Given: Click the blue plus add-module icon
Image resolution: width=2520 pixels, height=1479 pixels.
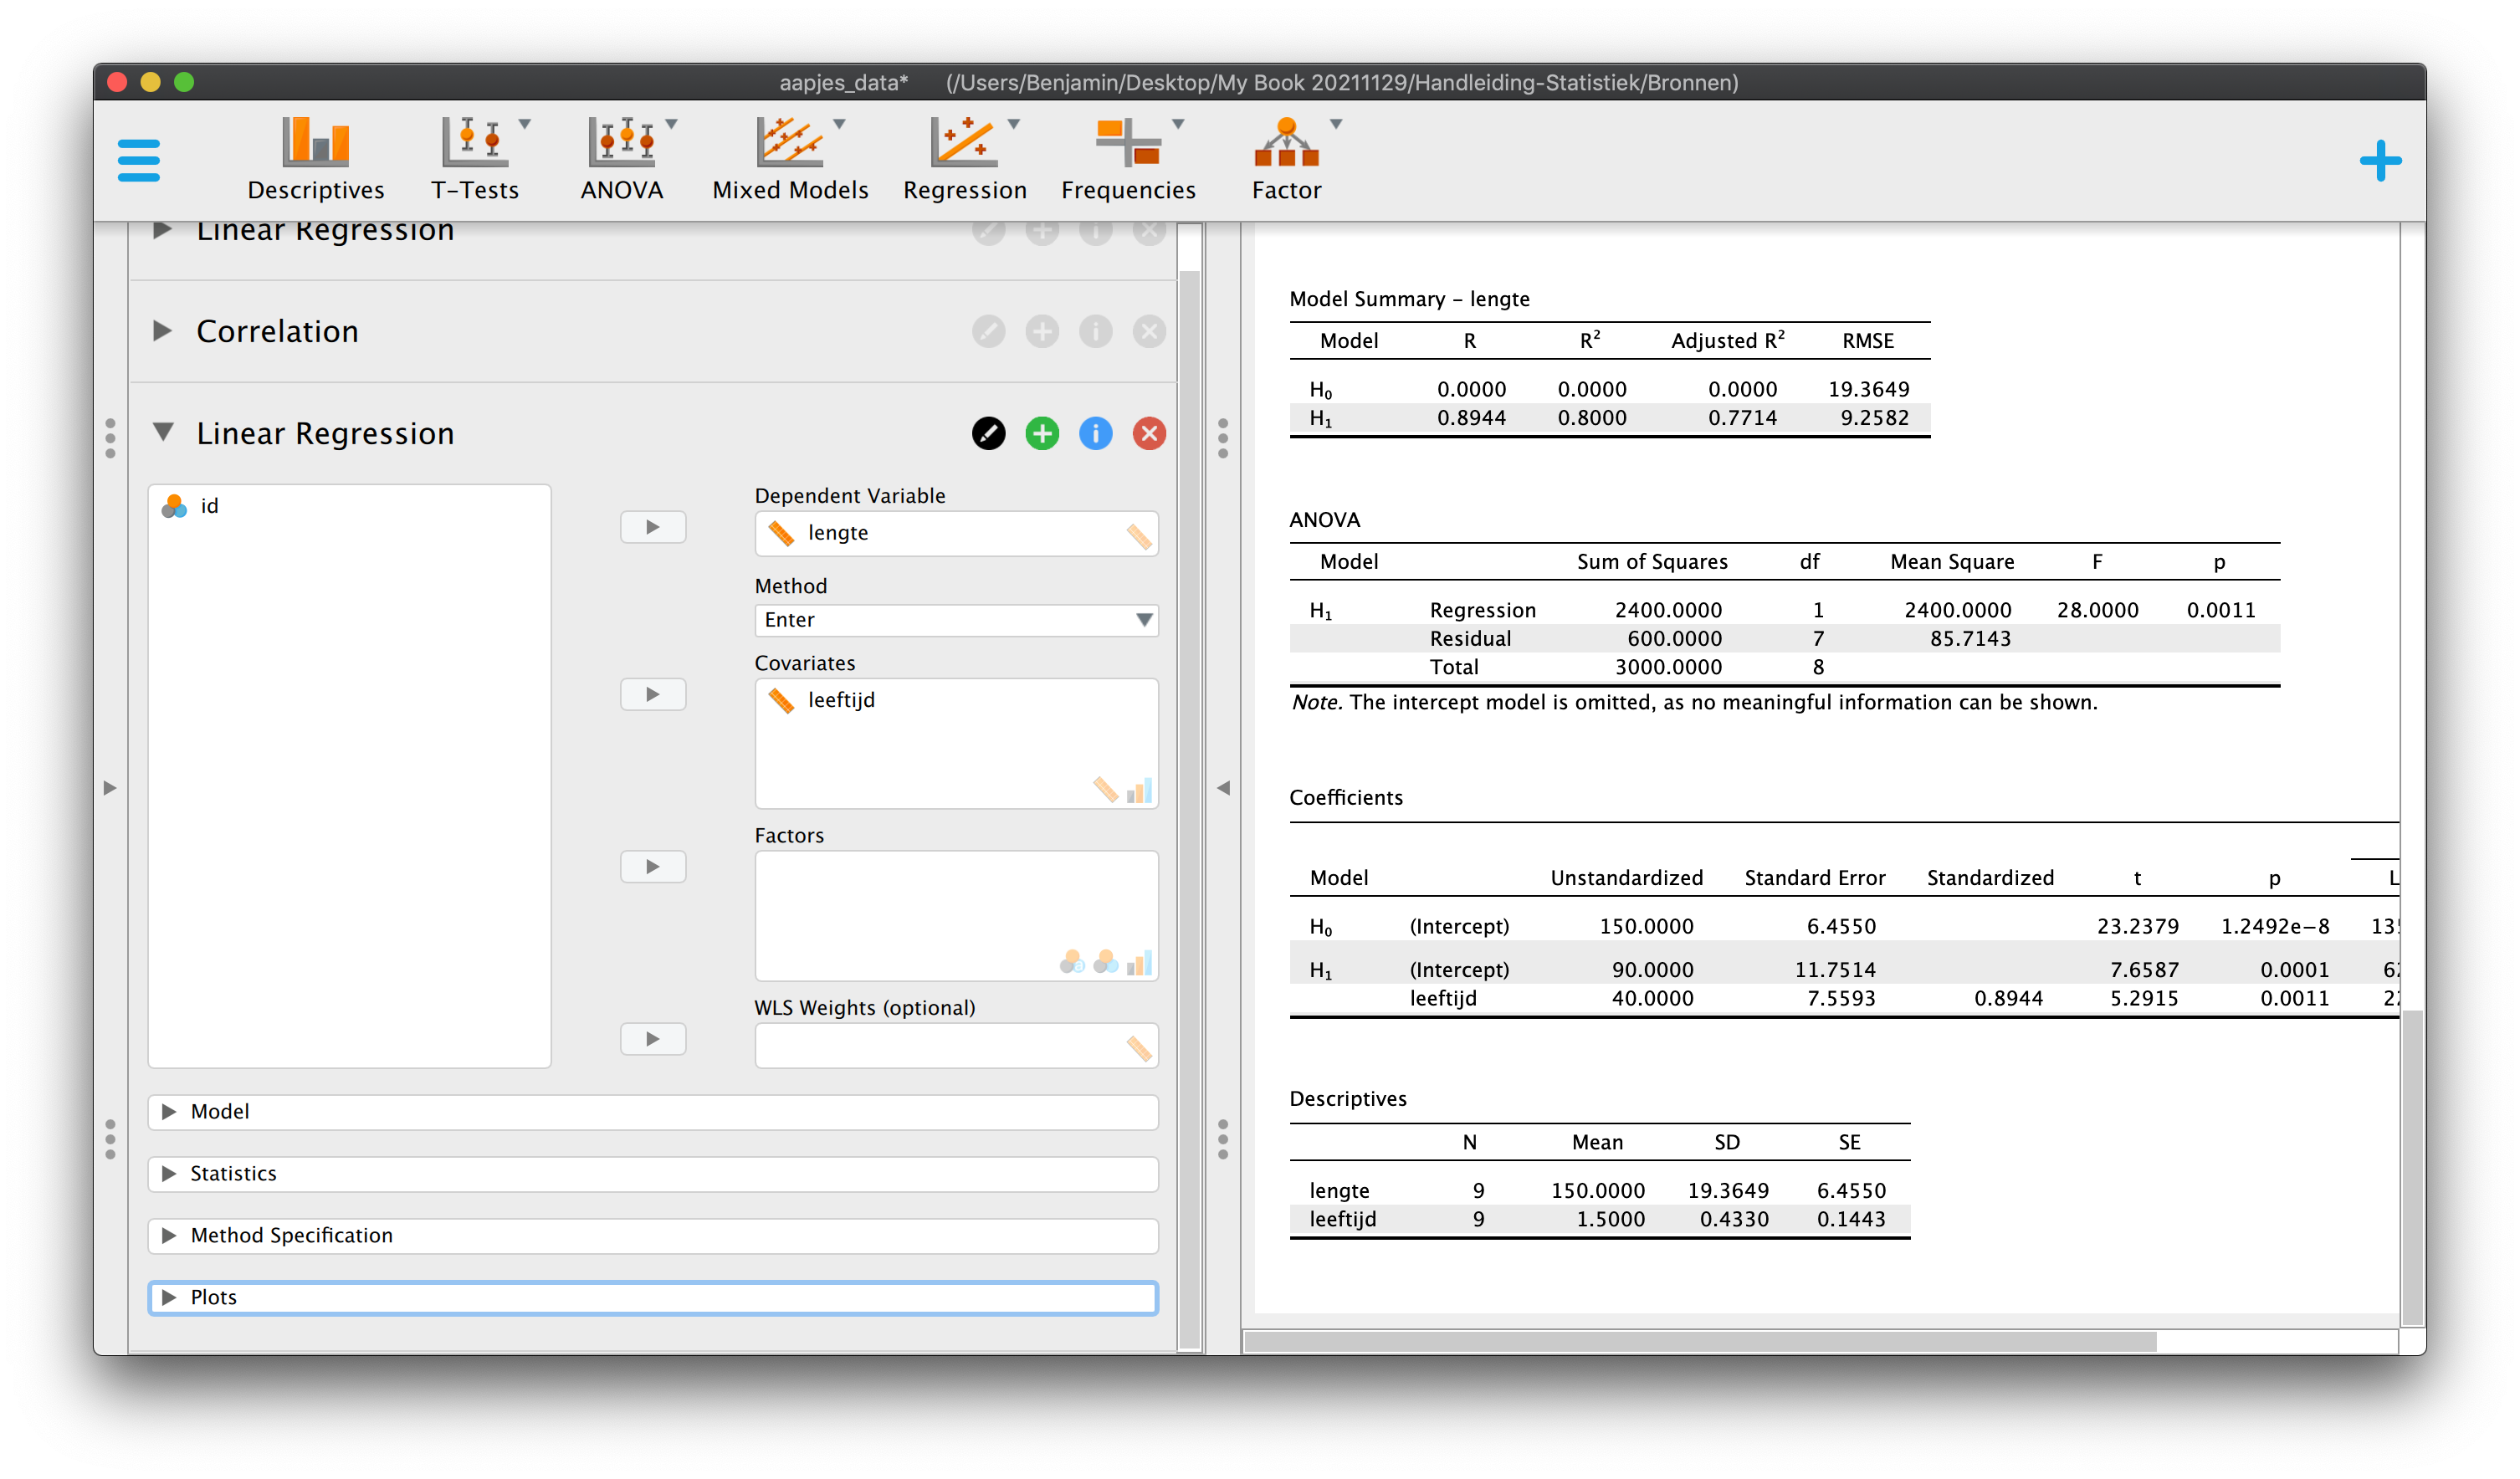Looking at the screenshot, I should (2380, 161).
